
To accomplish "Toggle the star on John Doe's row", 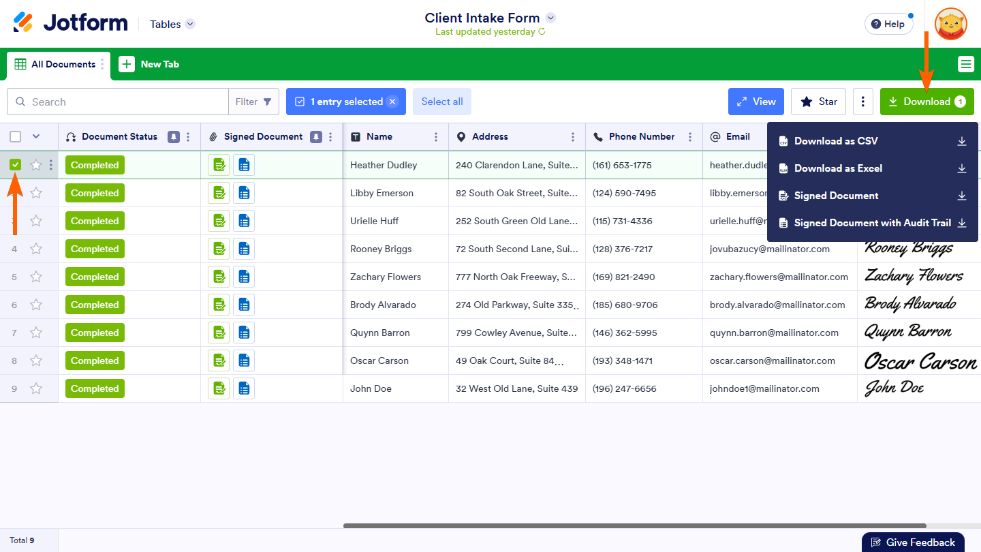I will pyautogui.click(x=36, y=388).
